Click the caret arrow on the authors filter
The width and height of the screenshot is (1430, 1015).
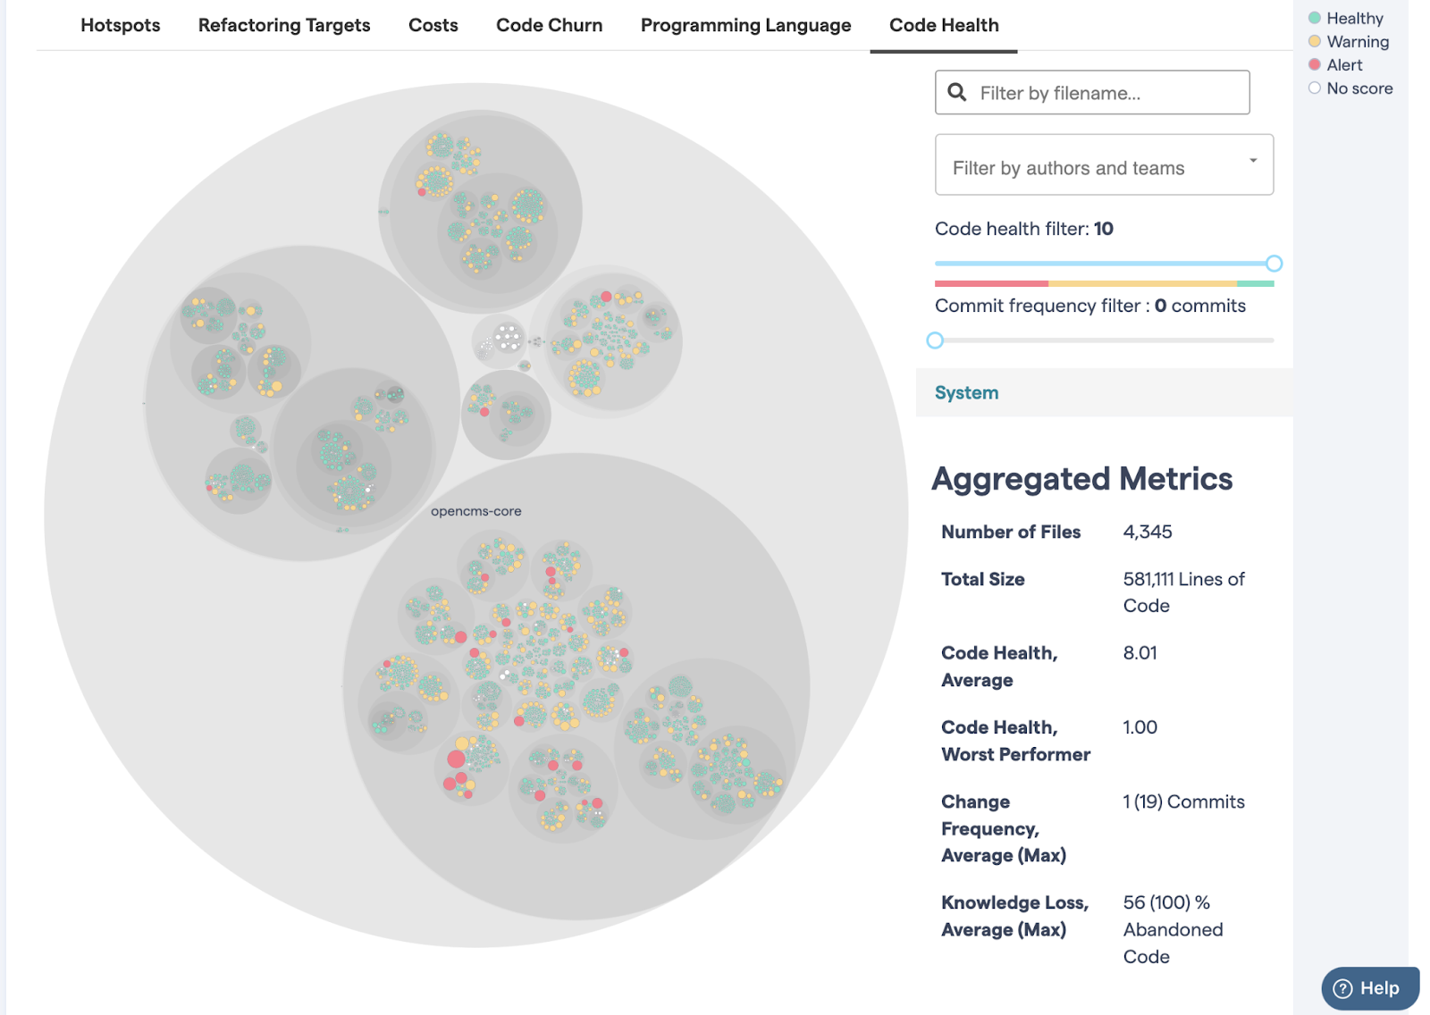pos(1253,161)
